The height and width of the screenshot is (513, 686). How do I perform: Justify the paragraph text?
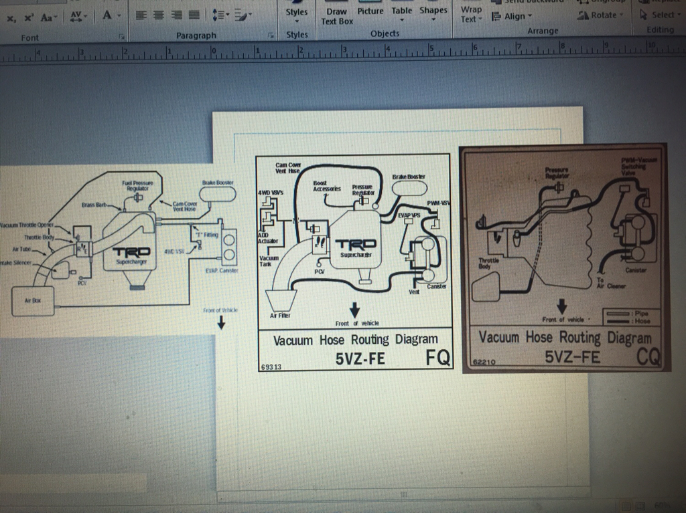coord(194,15)
